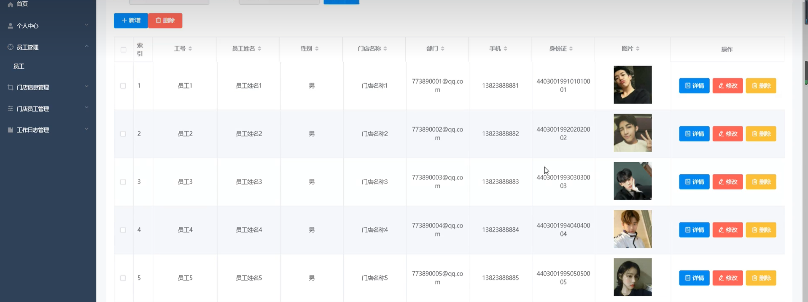
Task: Tick the checkbox for row 员工2
Action: pyautogui.click(x=123, y=134)
